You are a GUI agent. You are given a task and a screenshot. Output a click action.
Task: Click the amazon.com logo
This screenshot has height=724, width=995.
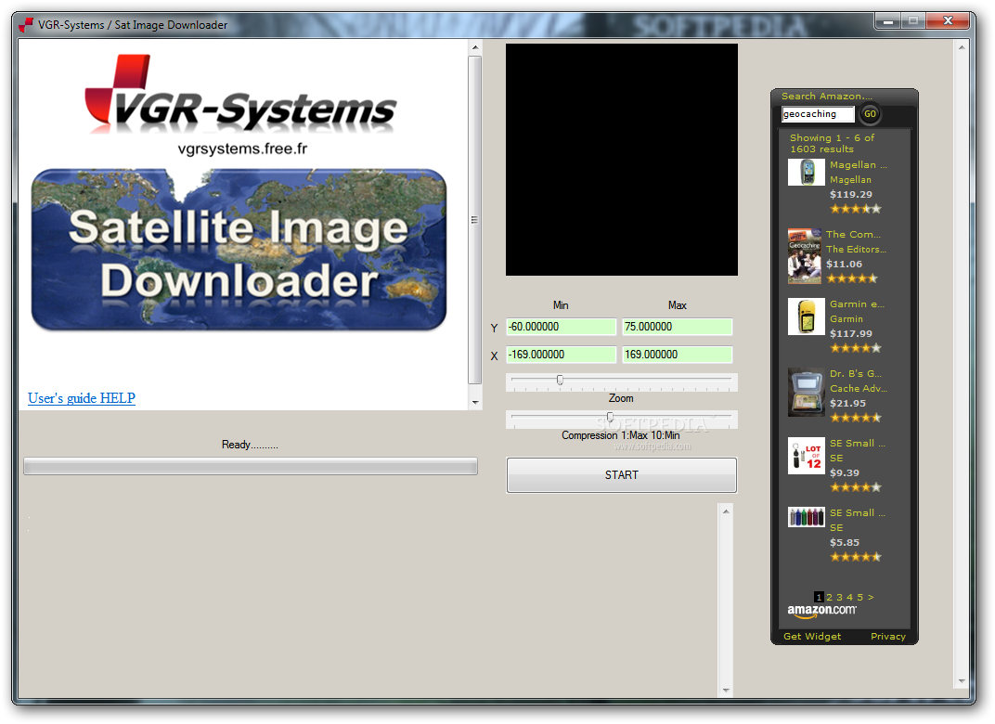(x=821, y=611)
